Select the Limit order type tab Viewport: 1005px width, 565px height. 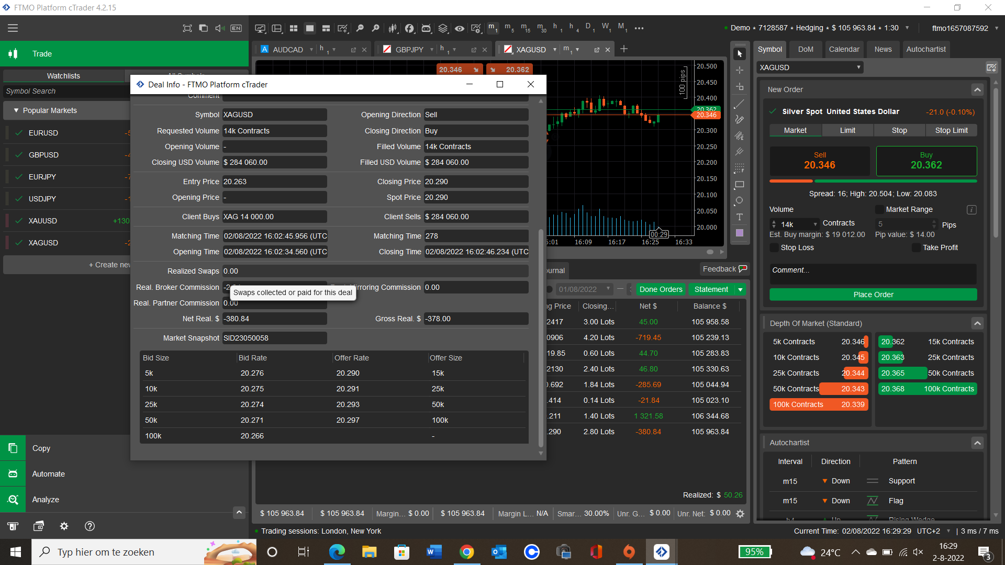pyautogui.click(x=847, y=131)
